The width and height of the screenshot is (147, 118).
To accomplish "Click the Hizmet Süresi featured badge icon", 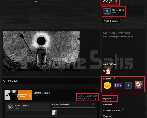I will click(107, 11).
